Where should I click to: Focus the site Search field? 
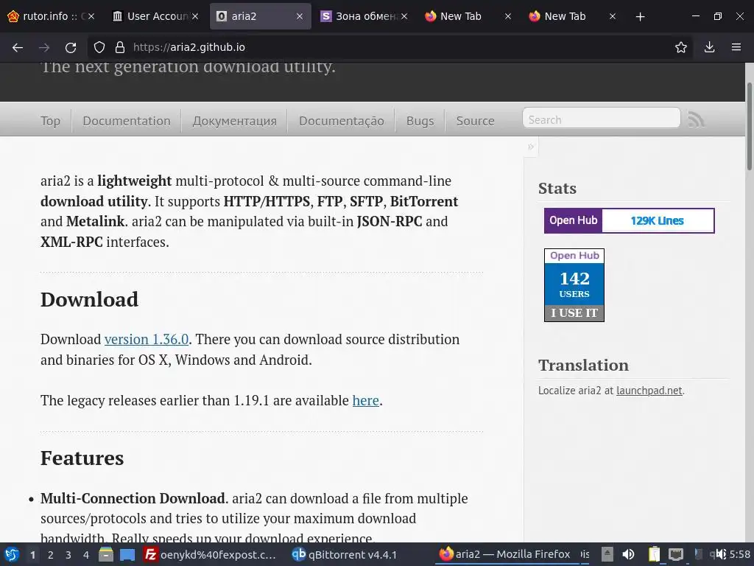[x=601, y=119]
